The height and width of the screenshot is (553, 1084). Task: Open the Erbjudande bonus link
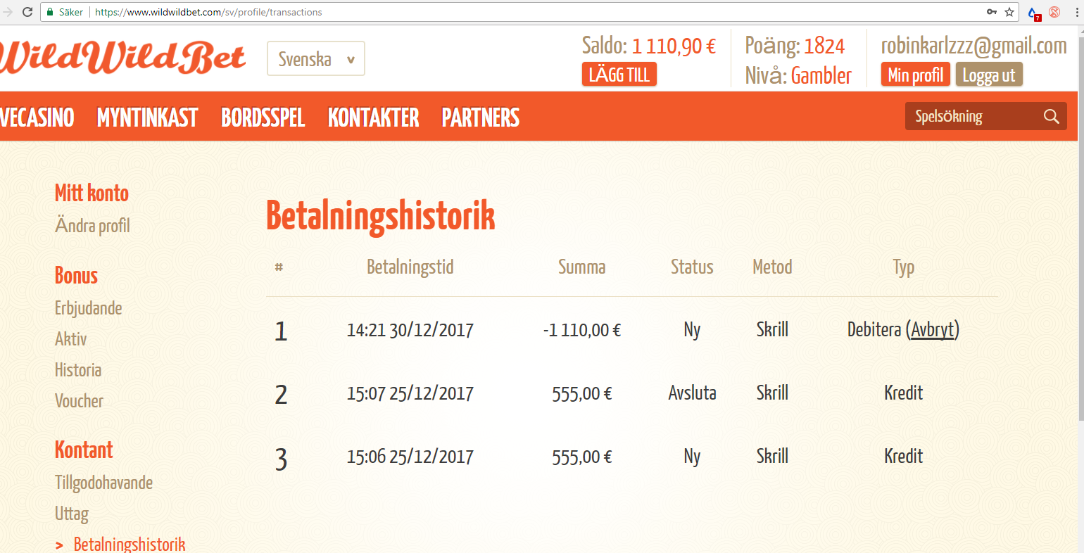(89, 308)
